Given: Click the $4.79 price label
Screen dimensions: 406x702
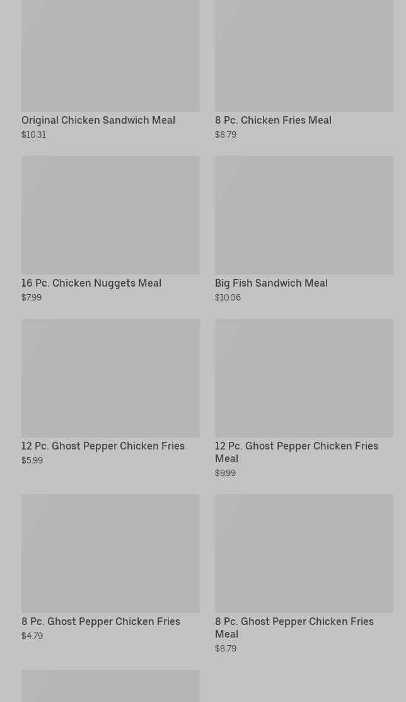Looking at the screenshot, I should pyautogui.click(x=32, y=636).
